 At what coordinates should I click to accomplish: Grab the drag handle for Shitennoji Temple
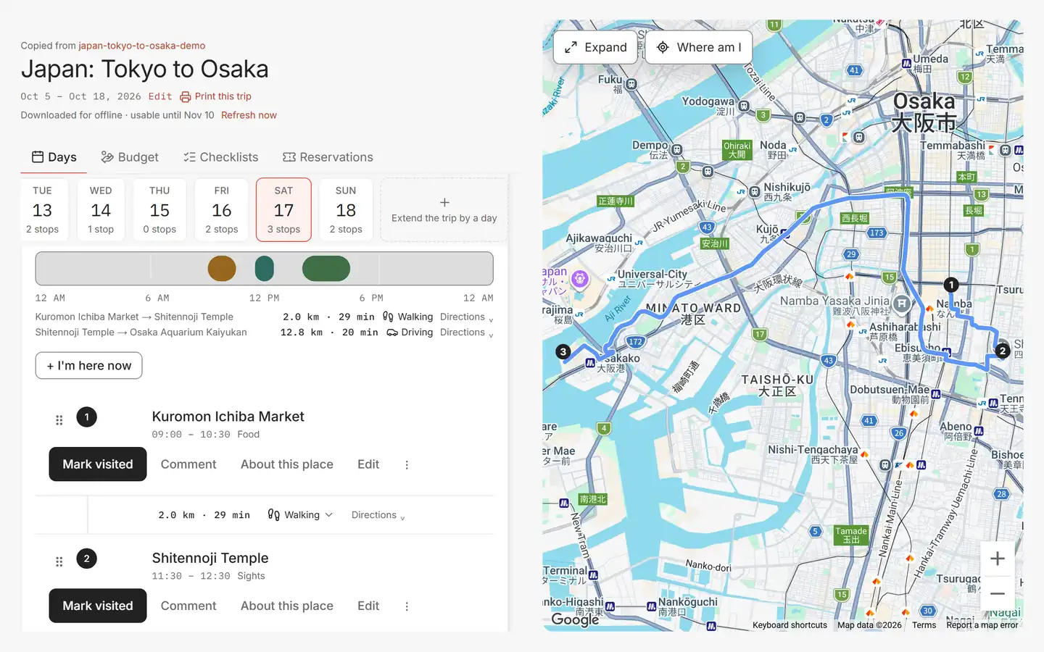59,561
